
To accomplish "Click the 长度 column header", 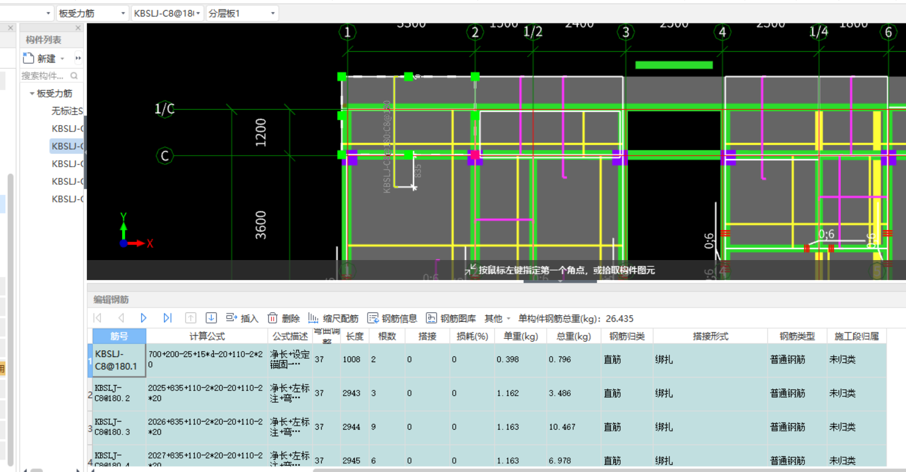I will click(x=355, y=336).
